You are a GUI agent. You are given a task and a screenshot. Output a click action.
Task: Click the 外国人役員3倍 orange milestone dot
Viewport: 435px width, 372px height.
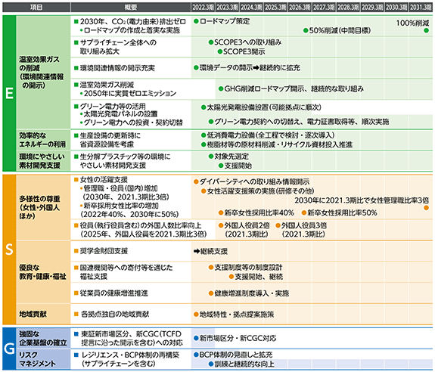(278, 225)
